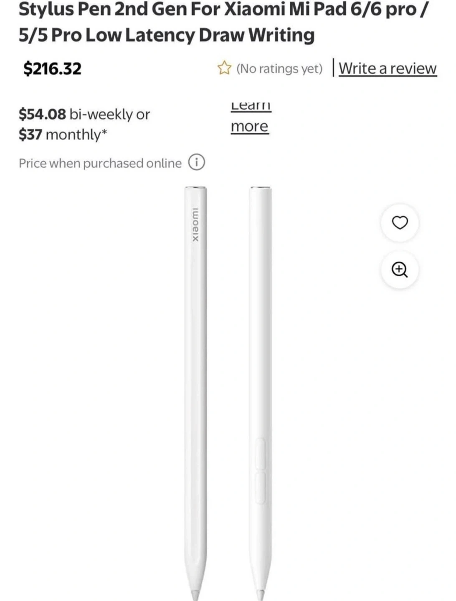The image size is (456, 601).
Task: Click the magnifier zoom-in icon
Action: [x=400, y=269]
